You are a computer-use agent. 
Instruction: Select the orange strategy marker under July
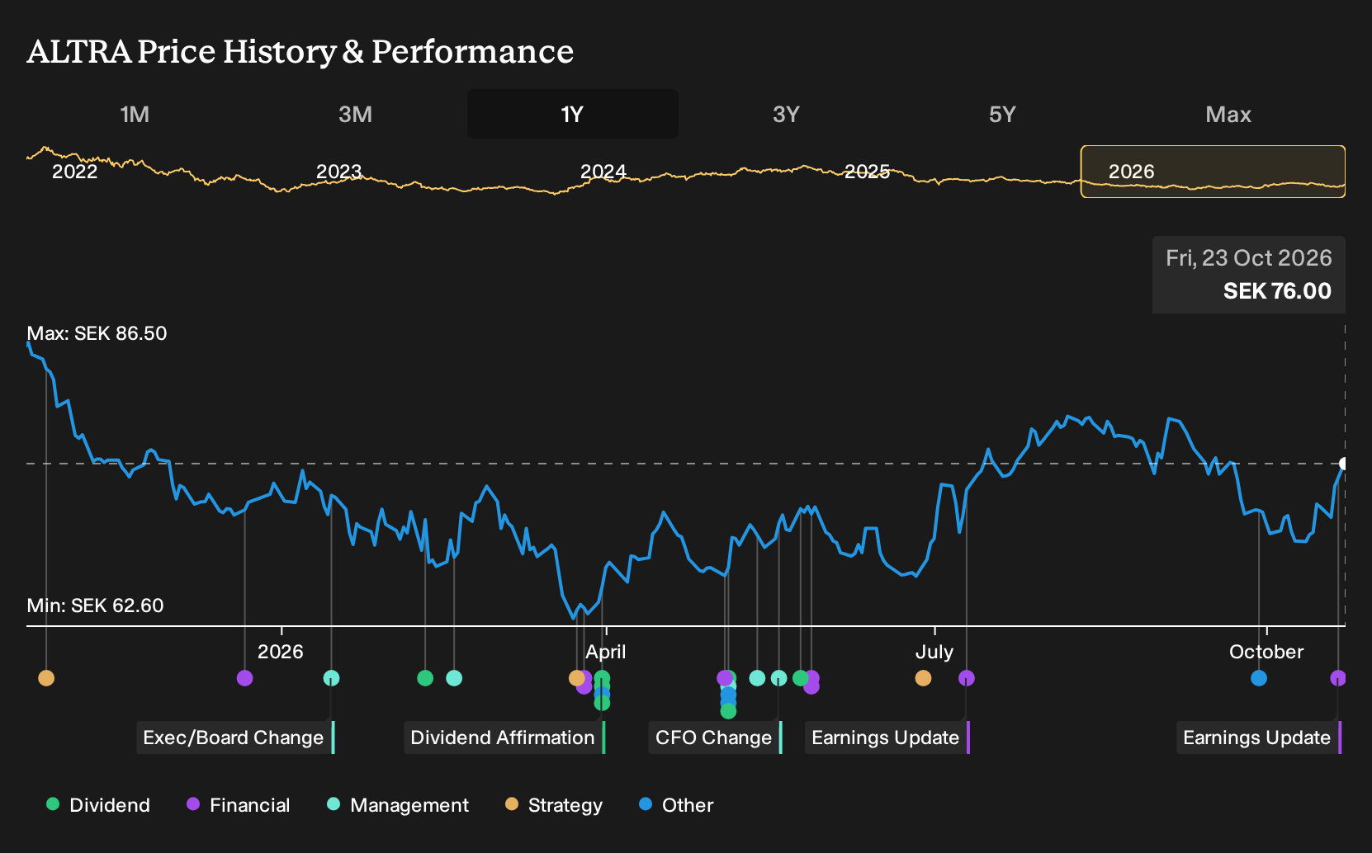coord(923,678)
